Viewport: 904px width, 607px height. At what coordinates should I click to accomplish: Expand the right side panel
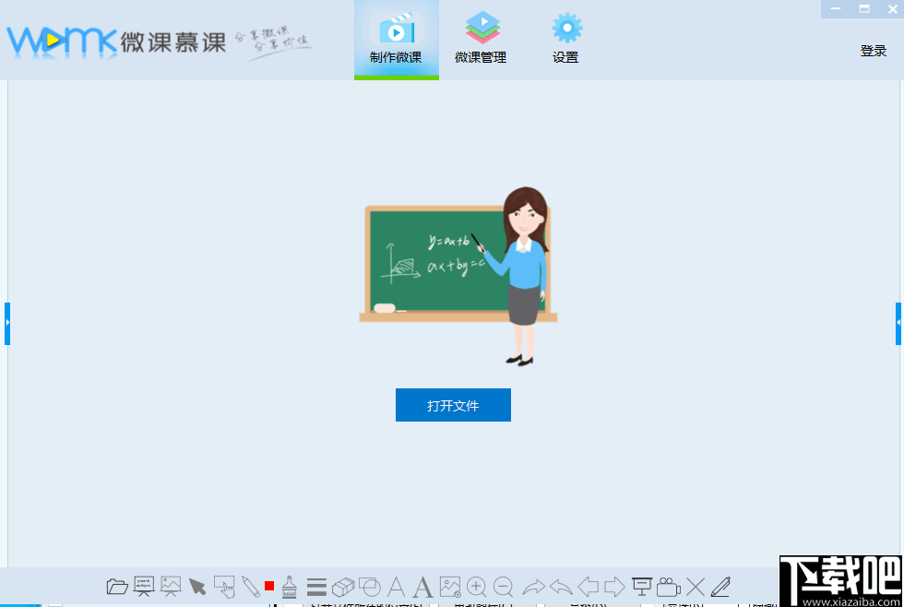tap(898, 323)
